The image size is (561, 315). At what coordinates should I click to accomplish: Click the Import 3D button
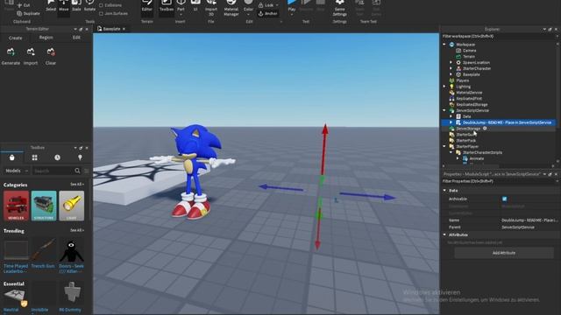(211, 8)
